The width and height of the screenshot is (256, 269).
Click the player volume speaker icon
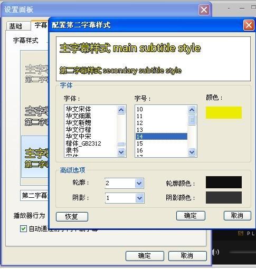pos(216,253)
